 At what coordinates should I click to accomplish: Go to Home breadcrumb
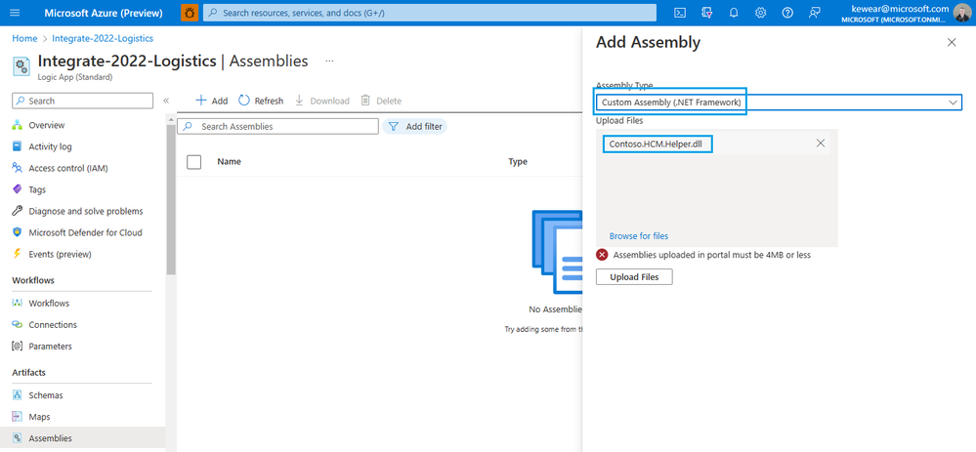[x=24, y=38]
